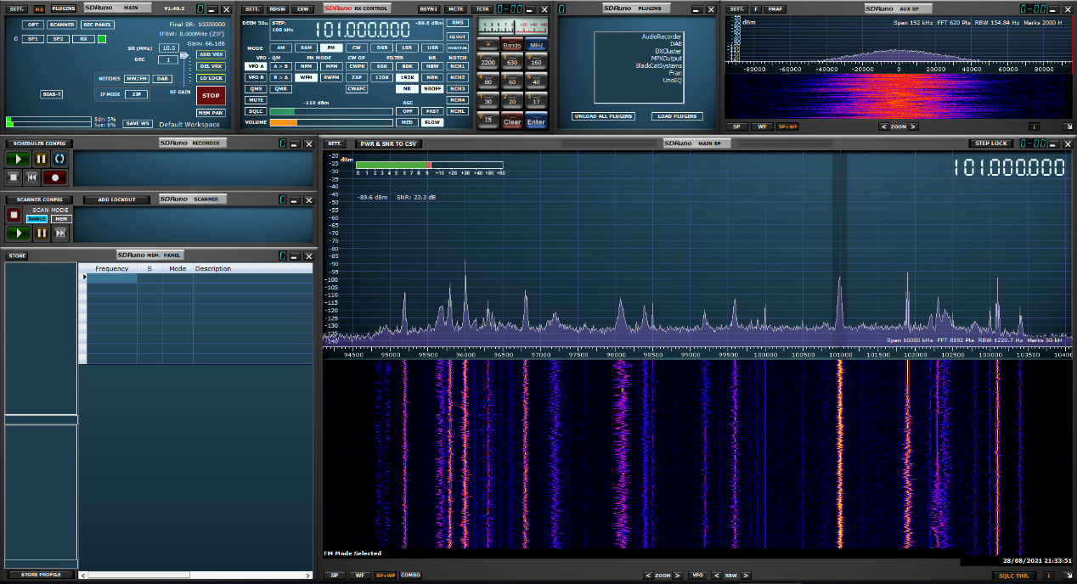1077x584 pixels.
Task: Click UNLOAD ALL PLUGINS
Action: point(604,116)
